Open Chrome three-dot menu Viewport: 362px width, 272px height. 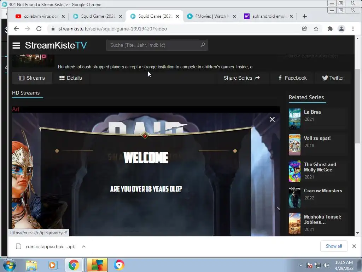[353, 29]
